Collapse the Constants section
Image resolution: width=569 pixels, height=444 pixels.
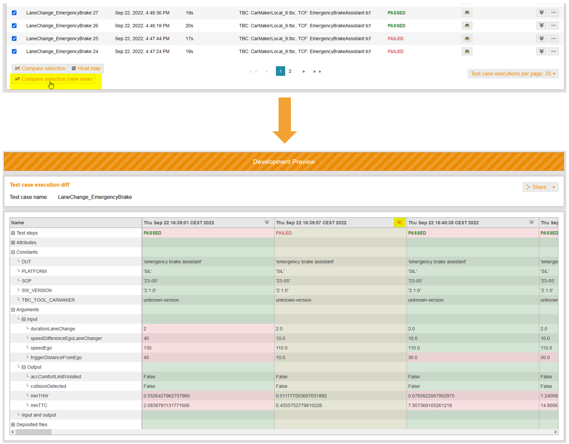coord(13,252)
